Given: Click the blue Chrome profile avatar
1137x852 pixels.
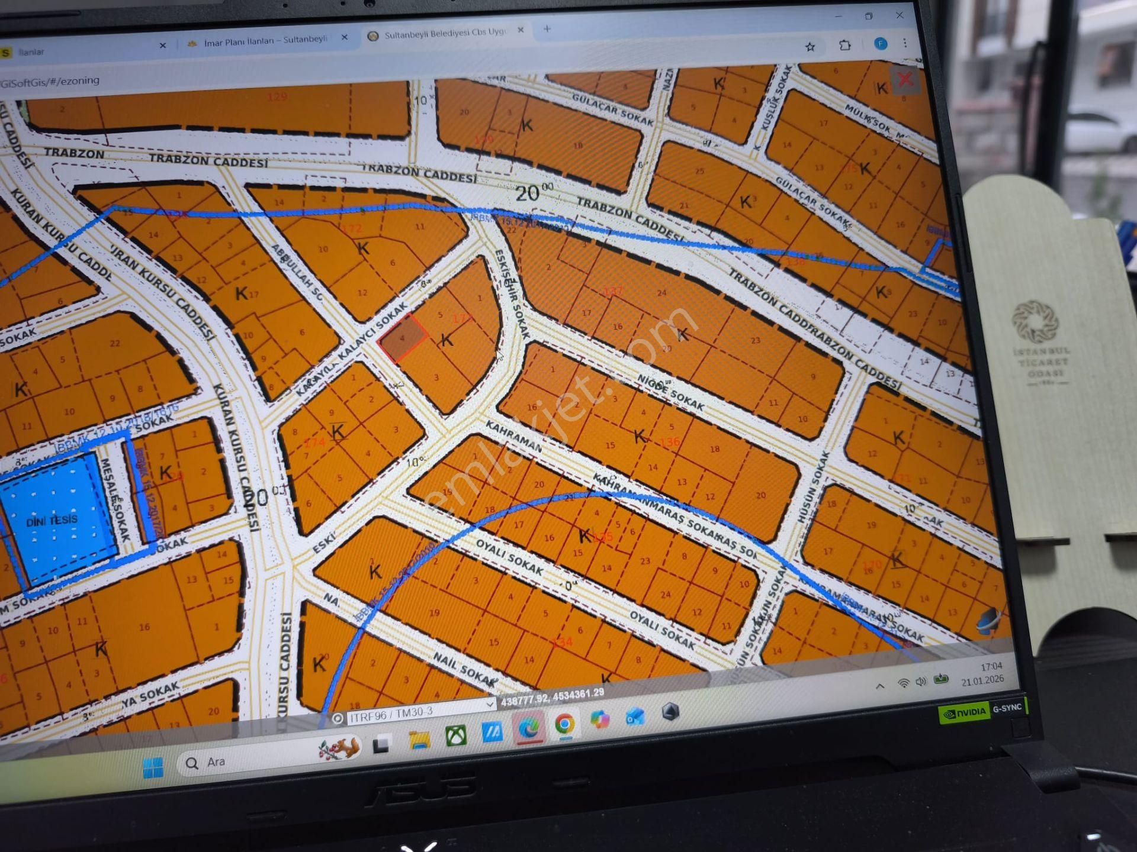Looking at the screenshot, I should coord(881,44).
